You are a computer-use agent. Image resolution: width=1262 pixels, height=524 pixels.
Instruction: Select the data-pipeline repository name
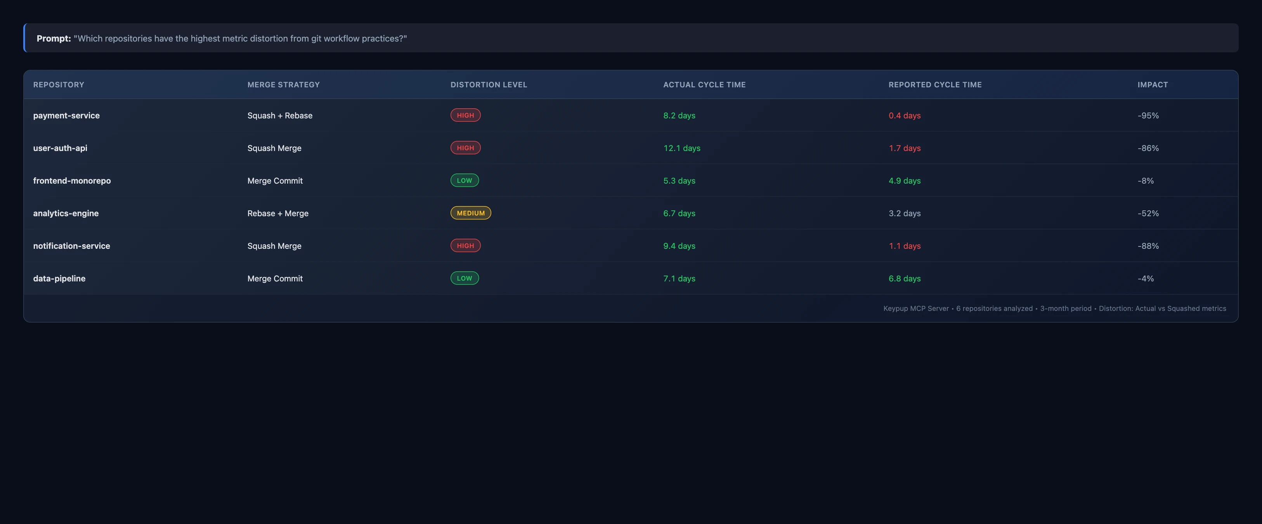click(59, 278)
